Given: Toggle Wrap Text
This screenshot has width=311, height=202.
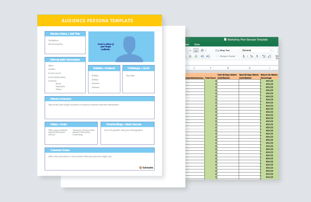Looking at the screenshot, I should pos(223,50).
